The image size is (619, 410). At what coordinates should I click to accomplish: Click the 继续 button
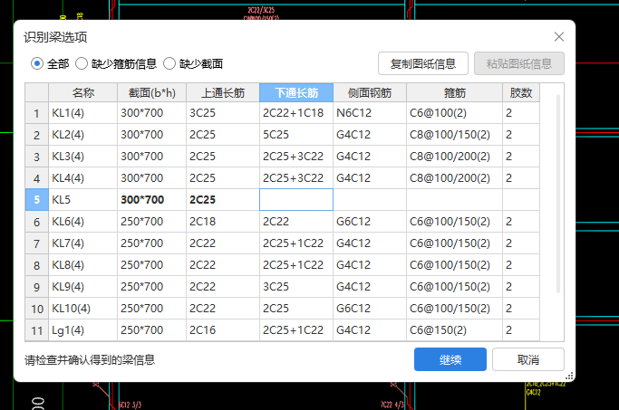450,359
